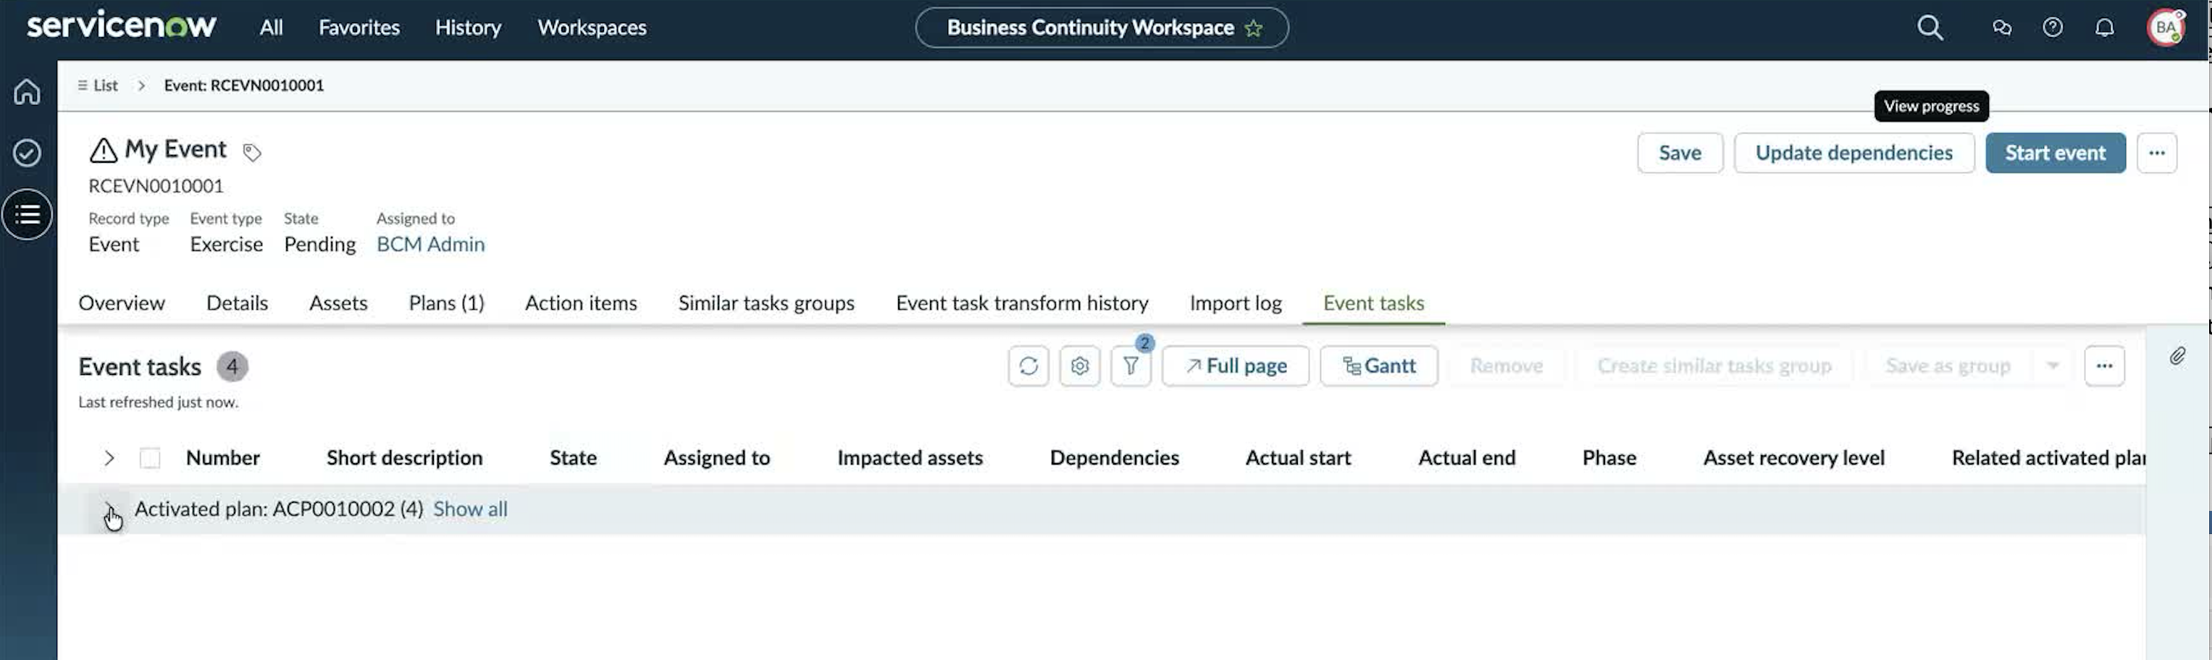
Task: Open the All menu
Action: pos(272,27)
